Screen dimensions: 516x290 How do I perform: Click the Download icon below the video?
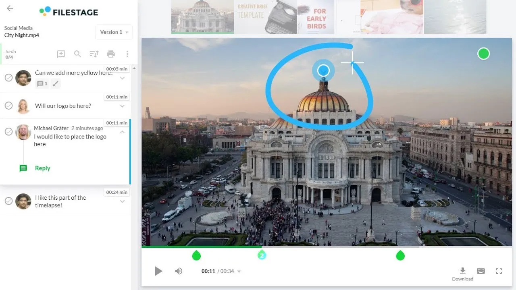462,271
